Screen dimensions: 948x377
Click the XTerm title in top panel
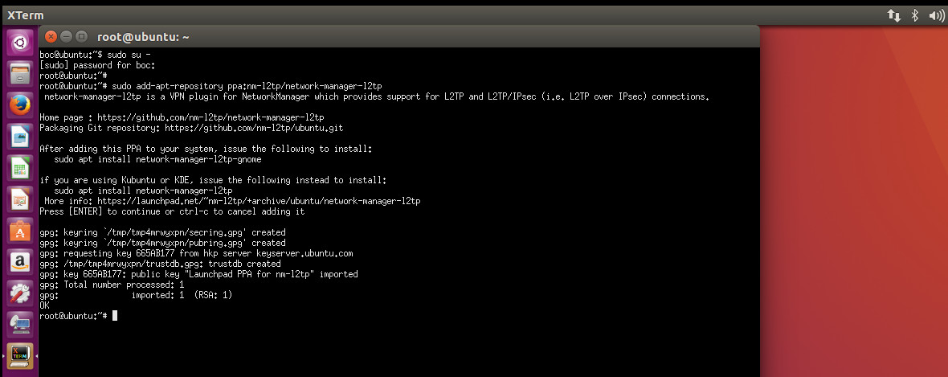26,15
